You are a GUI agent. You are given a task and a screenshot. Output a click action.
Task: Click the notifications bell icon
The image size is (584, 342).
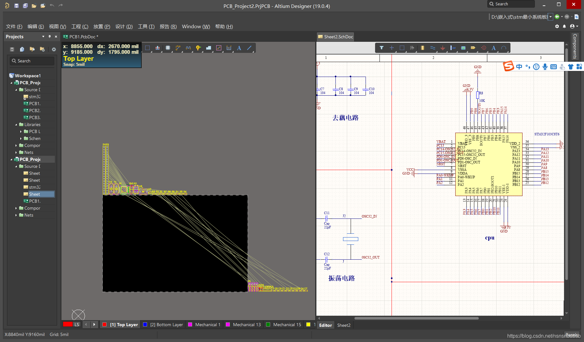564,26
